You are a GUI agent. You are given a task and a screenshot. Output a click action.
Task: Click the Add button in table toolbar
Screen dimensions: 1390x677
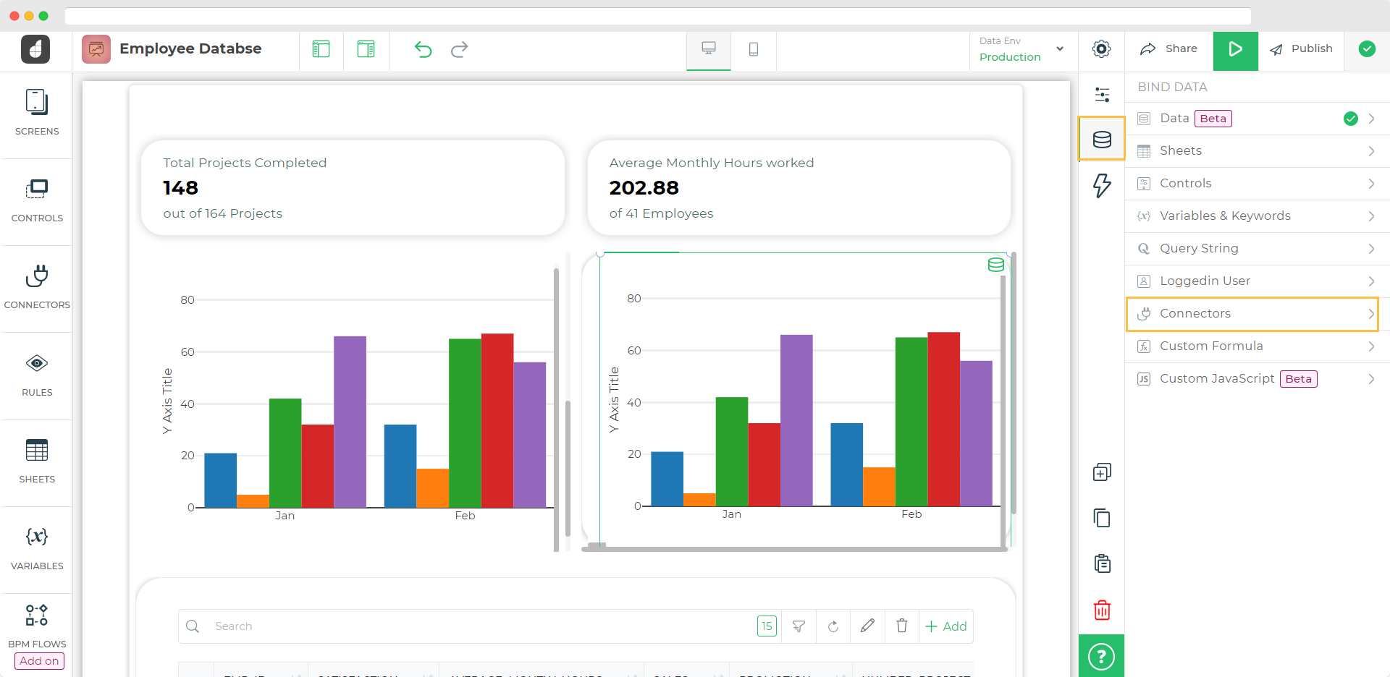coord(946,626)
